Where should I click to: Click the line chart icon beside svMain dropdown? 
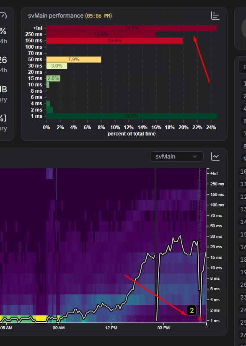215,156
